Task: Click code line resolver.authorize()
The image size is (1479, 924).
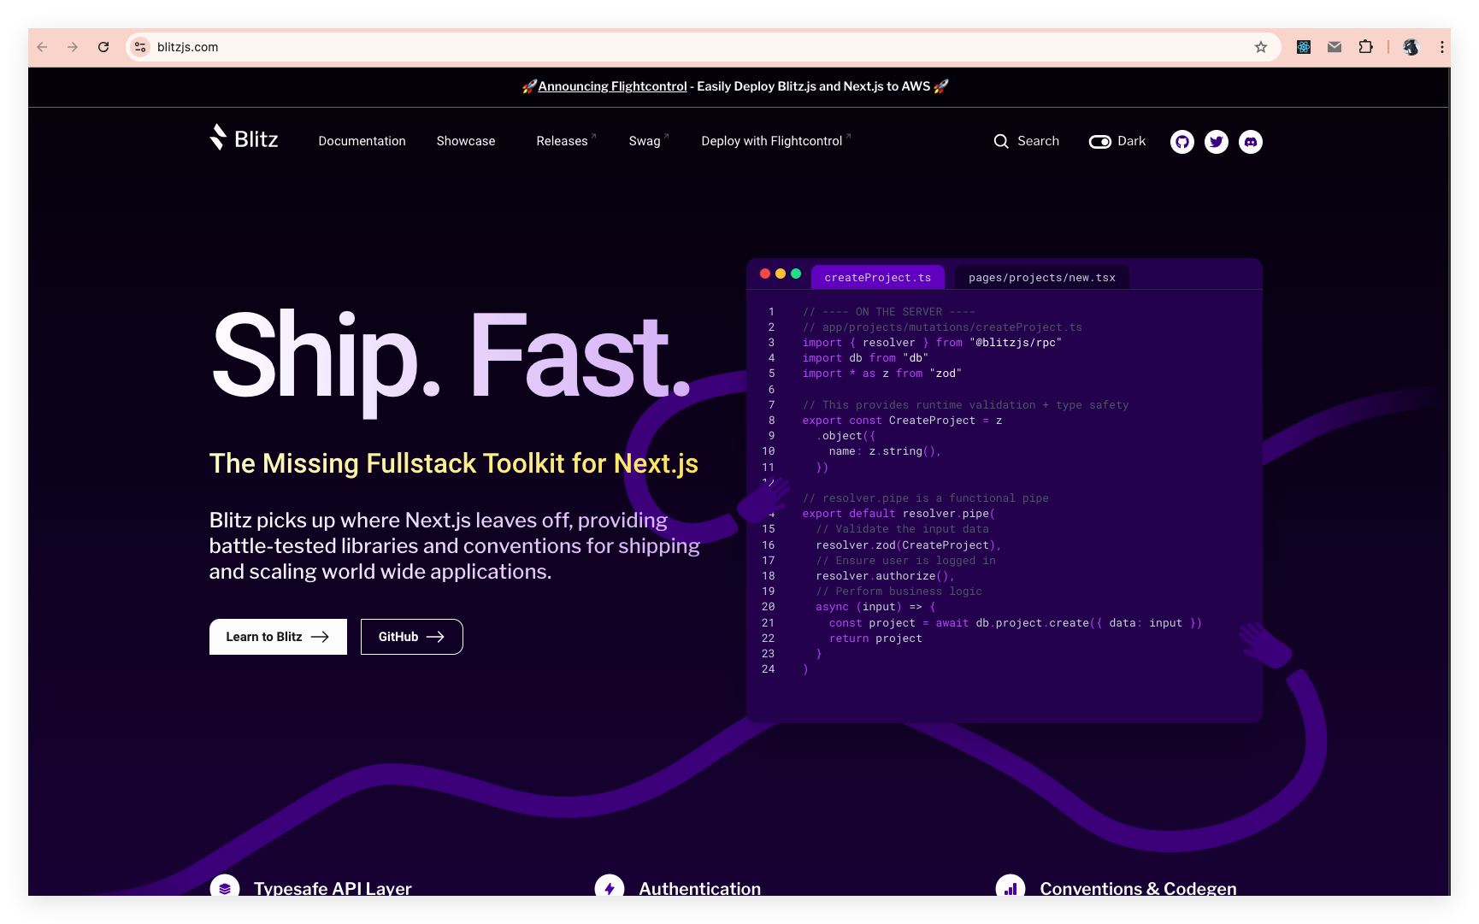Action: (x=885, y=576)
